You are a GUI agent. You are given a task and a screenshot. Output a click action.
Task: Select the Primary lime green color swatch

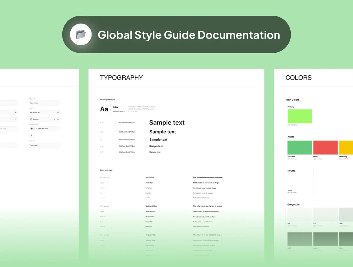[x=299, y=116]
